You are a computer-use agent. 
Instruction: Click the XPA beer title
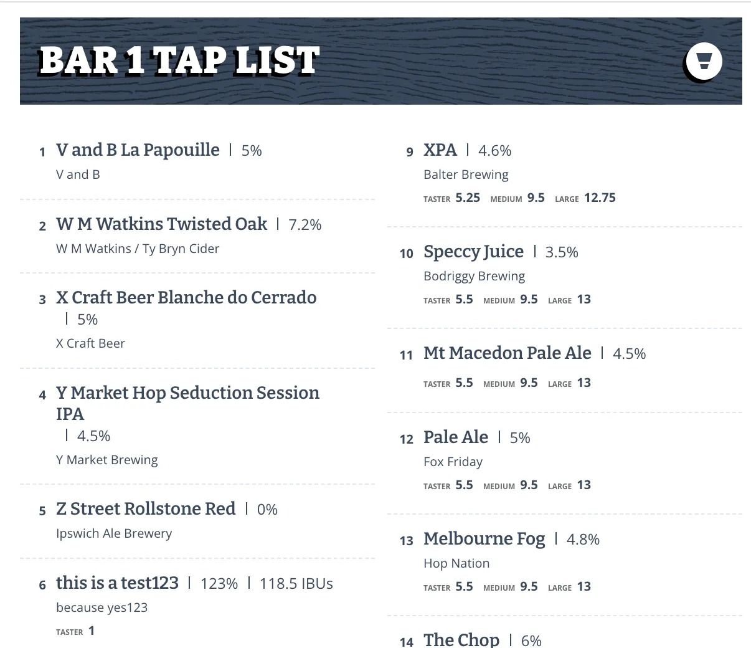point(440,150)
